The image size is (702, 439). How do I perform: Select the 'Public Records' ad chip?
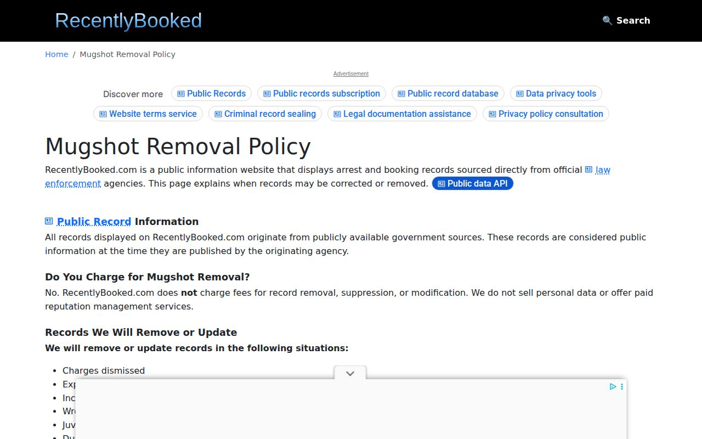pyautogui.click(x=211, y=93)
